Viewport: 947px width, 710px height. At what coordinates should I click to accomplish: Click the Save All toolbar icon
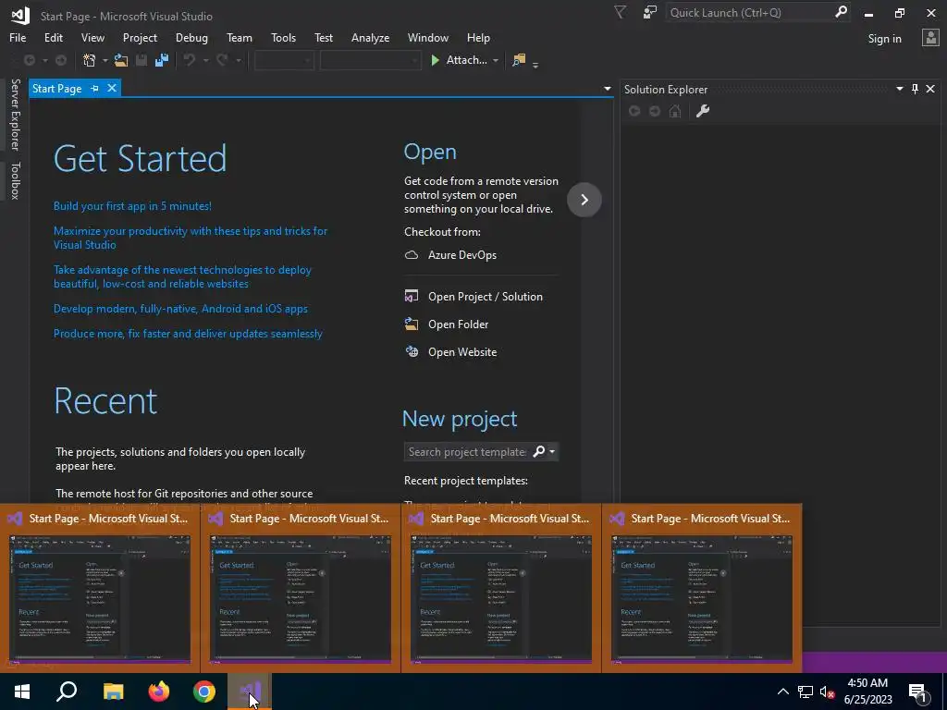pyautogui.click(x=162, y=60)
